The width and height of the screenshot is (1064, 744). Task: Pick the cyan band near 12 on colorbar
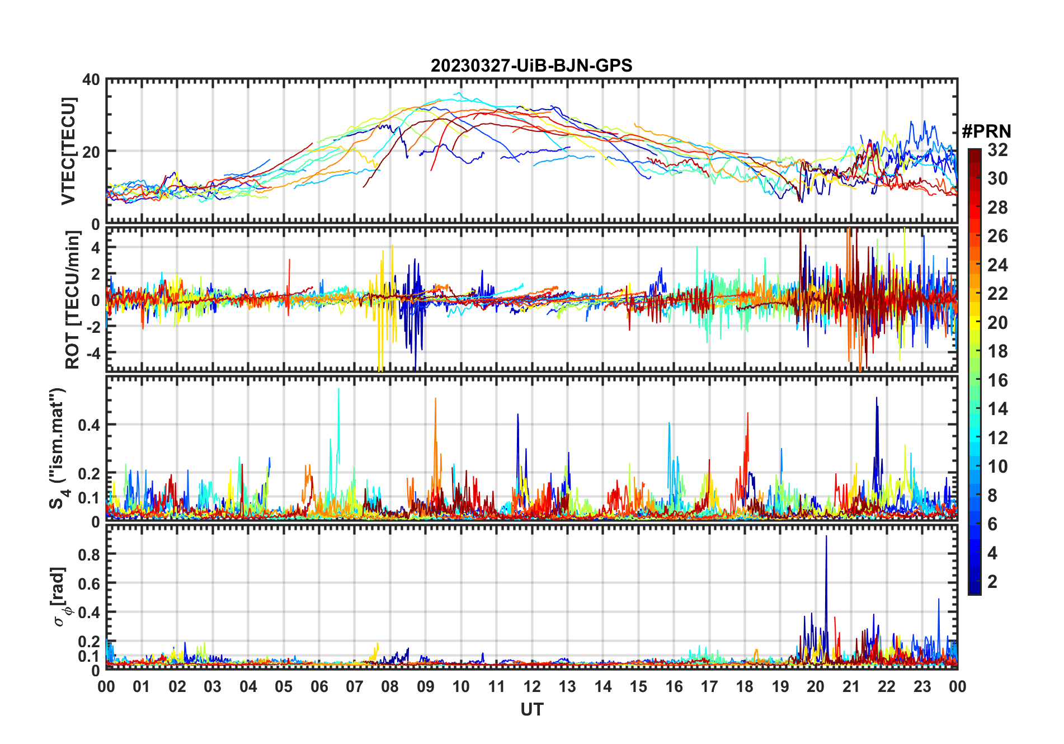(974, 437)
